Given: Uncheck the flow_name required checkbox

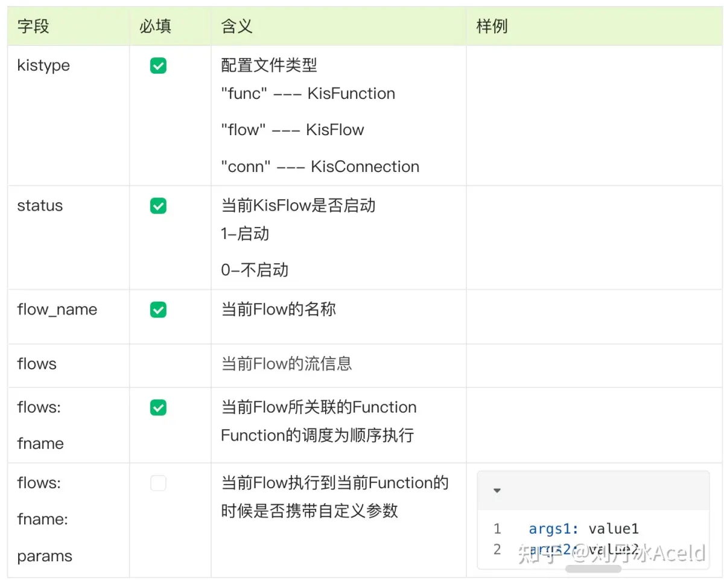Looking at the screenshot, I should point(158,310).
